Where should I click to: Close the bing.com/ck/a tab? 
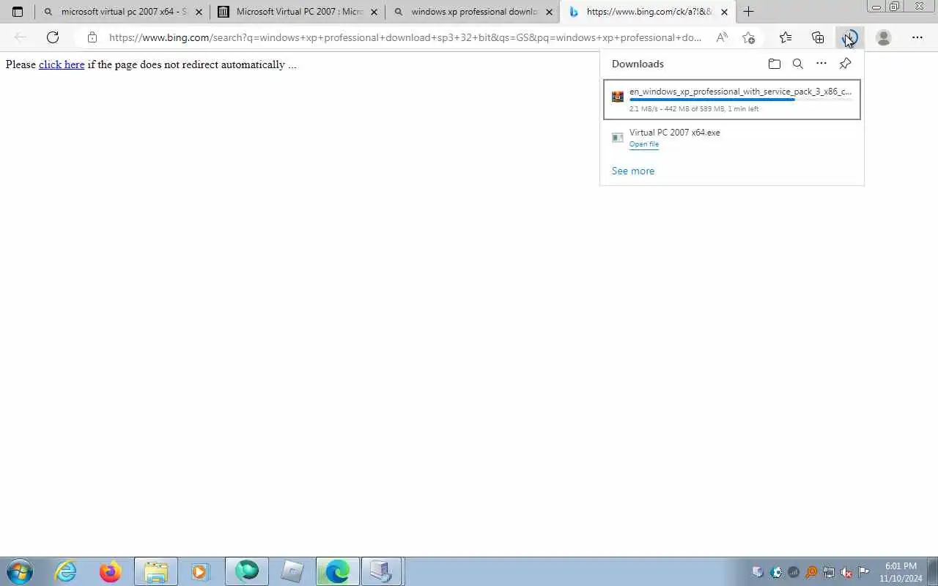(x=724, y=12)
